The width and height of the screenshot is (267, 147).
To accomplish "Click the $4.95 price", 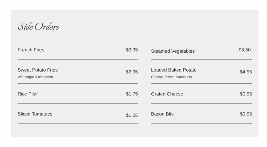I will (246, 72).
